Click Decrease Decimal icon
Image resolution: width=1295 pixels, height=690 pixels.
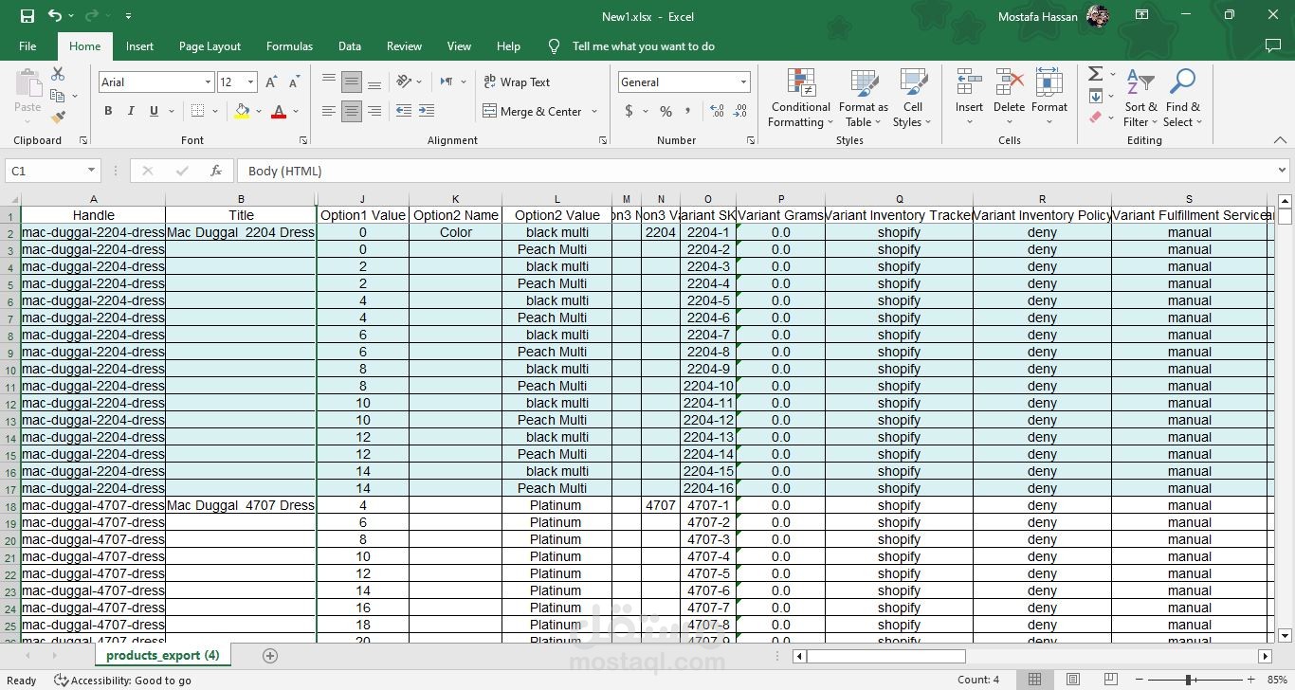[x=740, y=111]
